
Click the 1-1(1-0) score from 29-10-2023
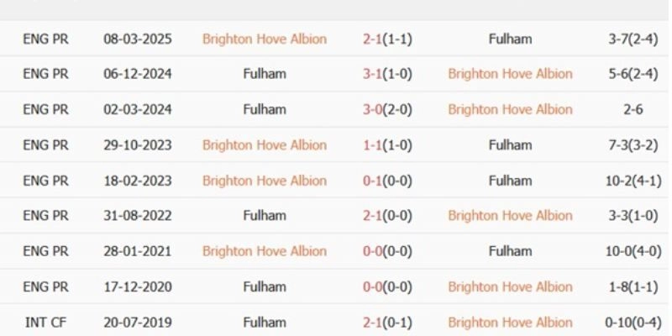387,144
